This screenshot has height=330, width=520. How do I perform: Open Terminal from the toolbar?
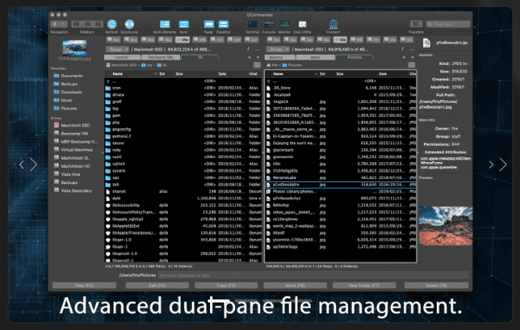(x=253, y=24)
